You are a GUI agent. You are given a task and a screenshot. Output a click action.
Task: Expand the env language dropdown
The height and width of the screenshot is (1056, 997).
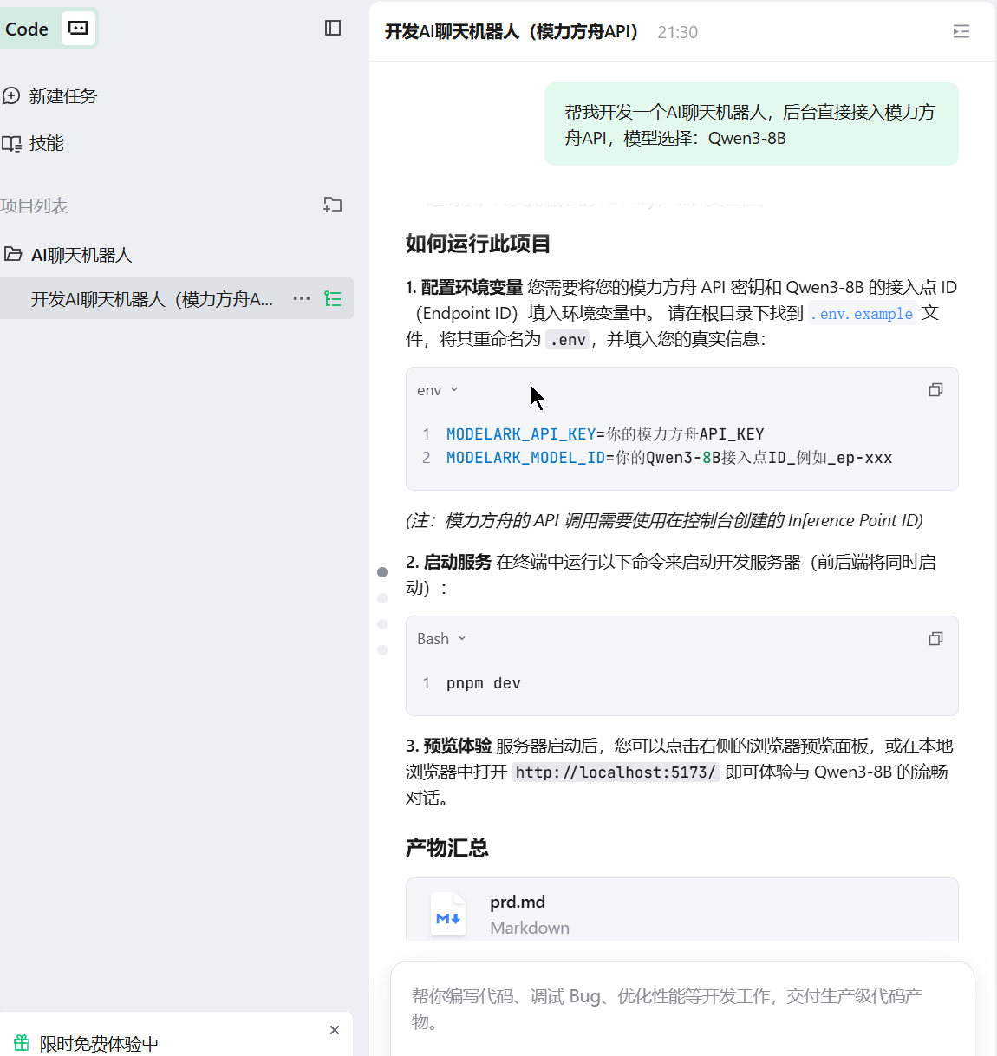tap(438, 390)
